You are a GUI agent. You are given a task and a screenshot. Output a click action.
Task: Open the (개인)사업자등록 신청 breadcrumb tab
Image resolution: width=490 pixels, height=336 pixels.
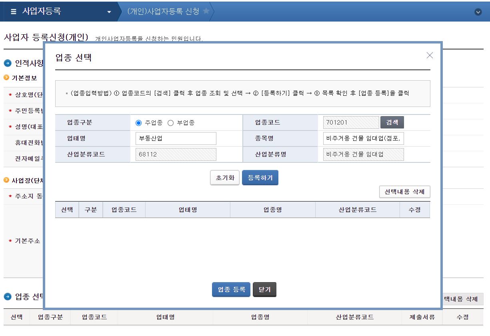coord(163,12)
